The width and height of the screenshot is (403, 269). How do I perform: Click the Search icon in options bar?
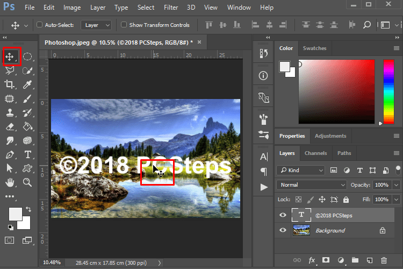[x=367, y=25]
